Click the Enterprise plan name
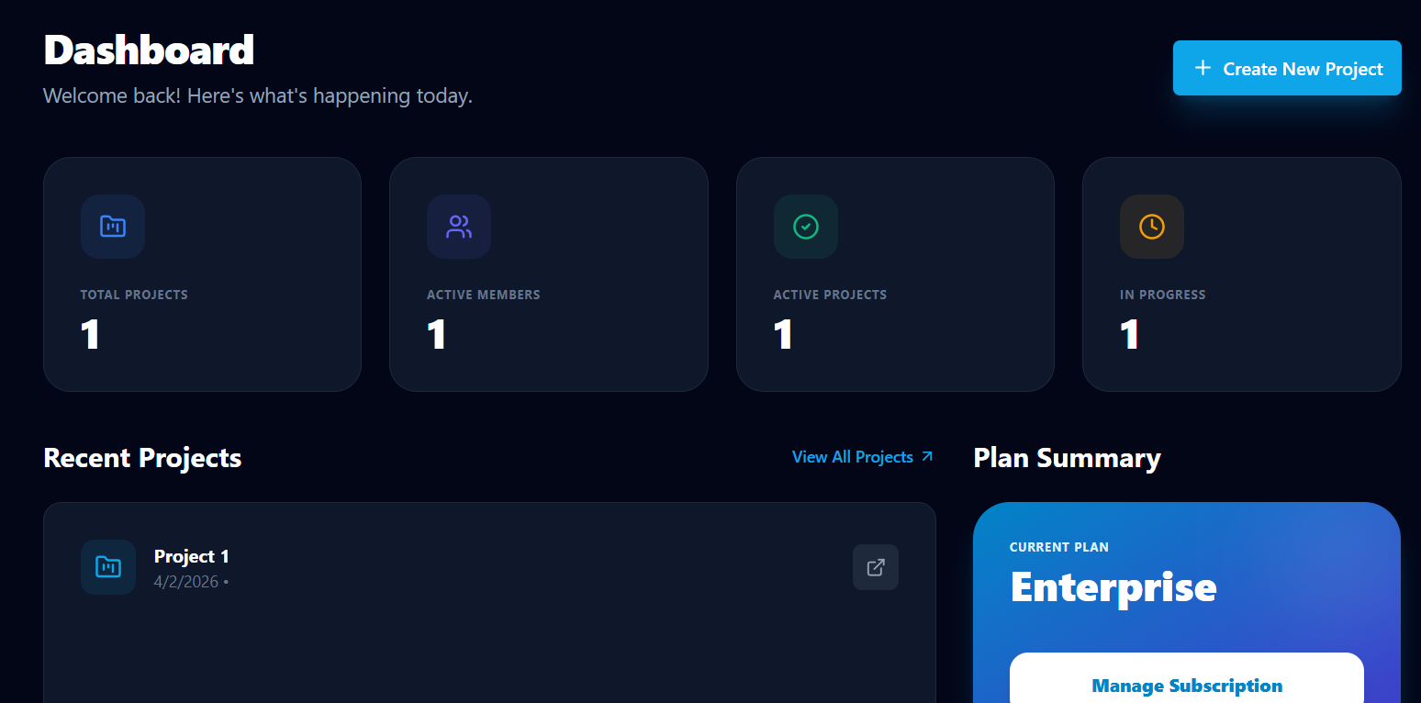 click(x=1113, y=586)
